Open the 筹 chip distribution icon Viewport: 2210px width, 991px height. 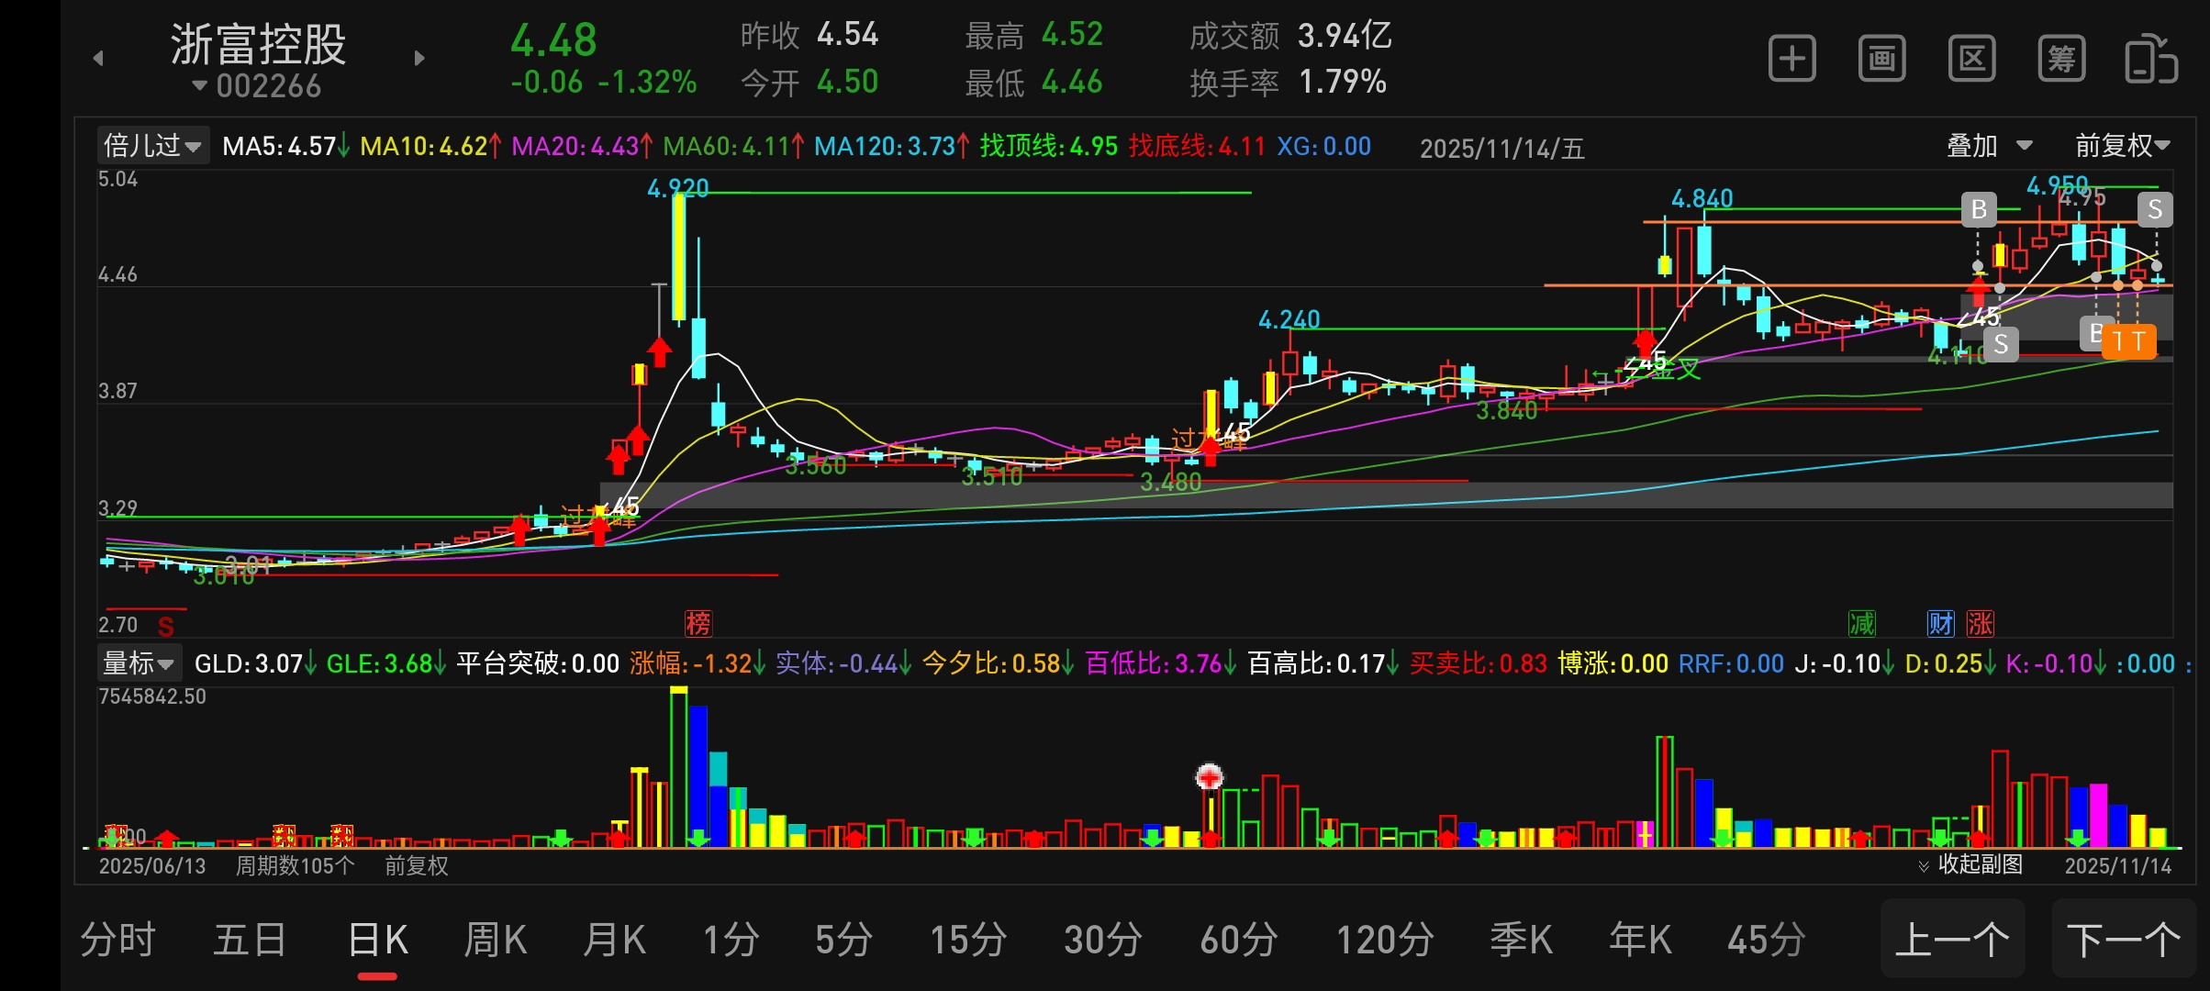[x=2061, y=60]
